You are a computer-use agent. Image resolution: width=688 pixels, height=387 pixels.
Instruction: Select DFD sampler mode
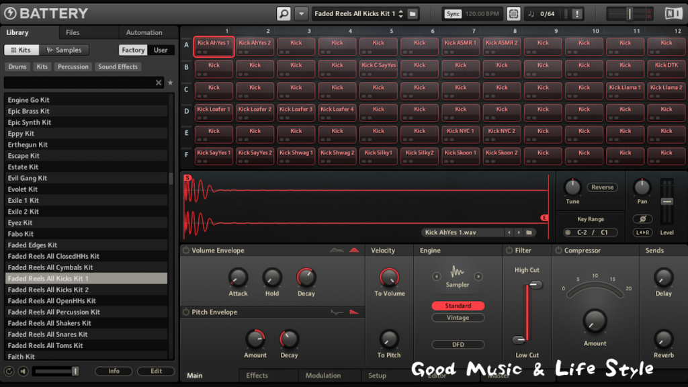pos(458,345)
